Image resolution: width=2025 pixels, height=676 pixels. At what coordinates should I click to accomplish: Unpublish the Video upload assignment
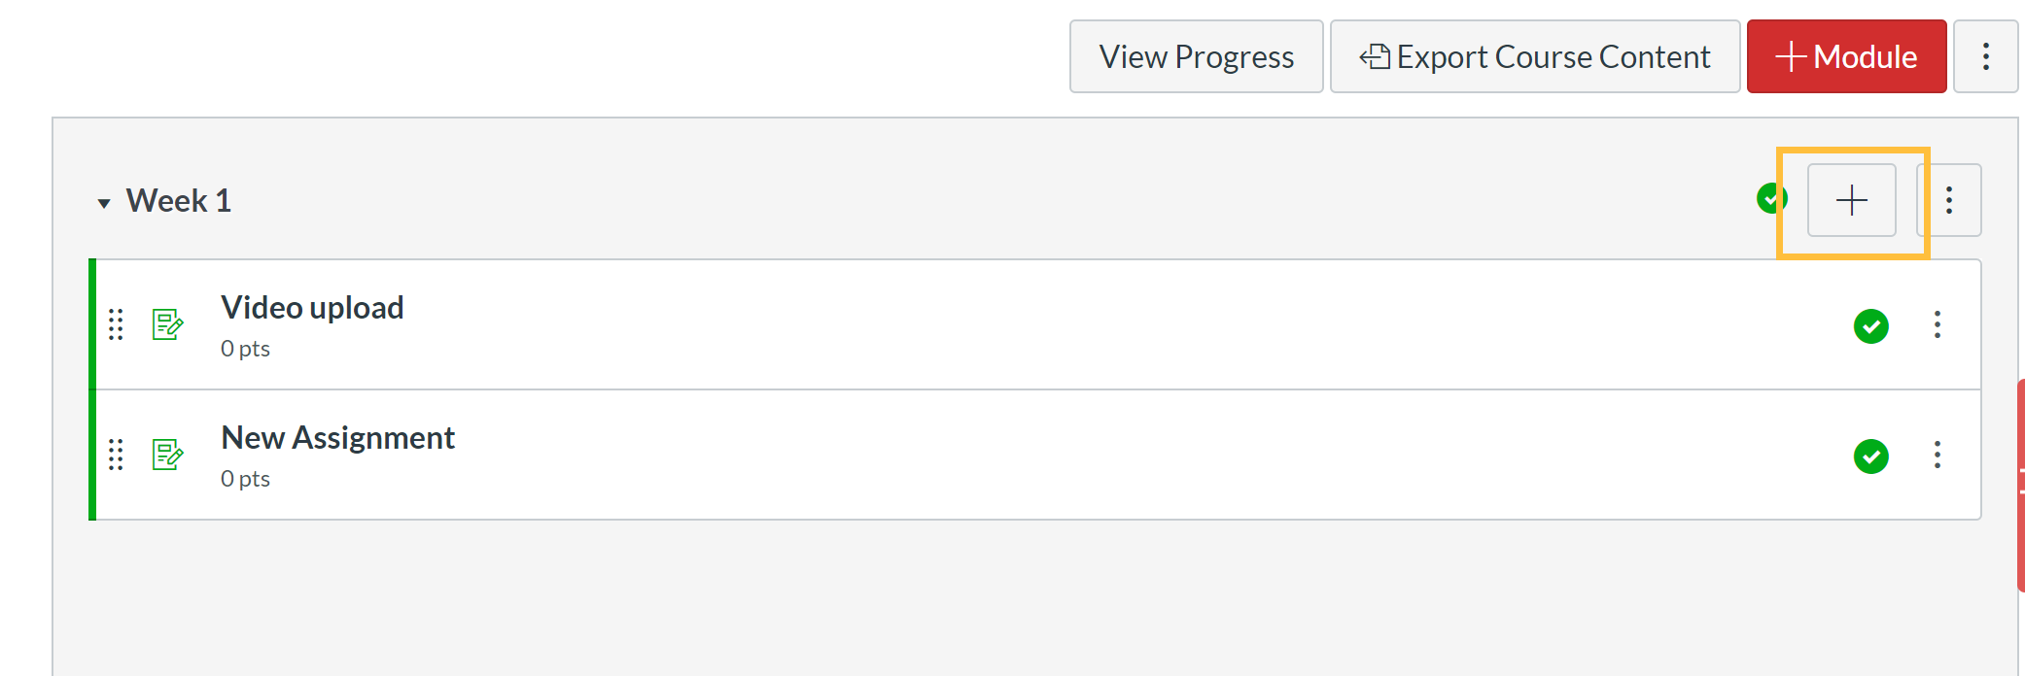pos(1870,326)
